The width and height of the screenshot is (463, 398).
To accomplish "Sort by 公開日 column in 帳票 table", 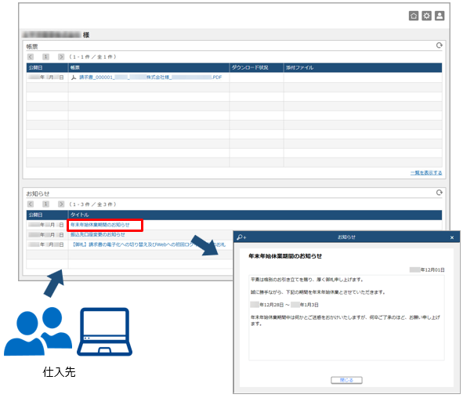I will coord(47,67).
